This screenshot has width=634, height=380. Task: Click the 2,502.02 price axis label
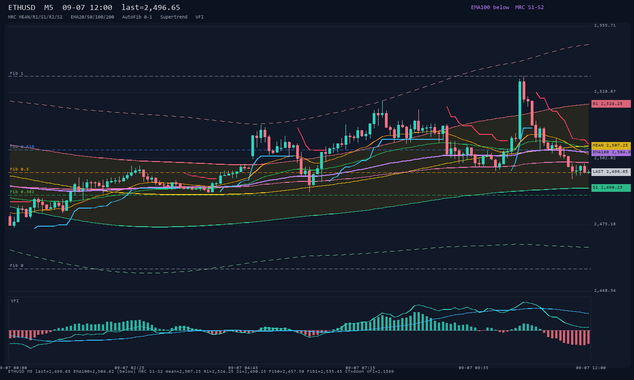[x=605, y=158]
